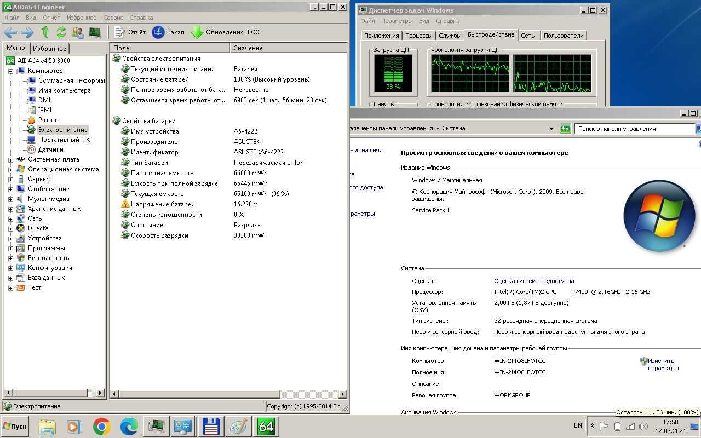Expand the Системная плата node

10,159
